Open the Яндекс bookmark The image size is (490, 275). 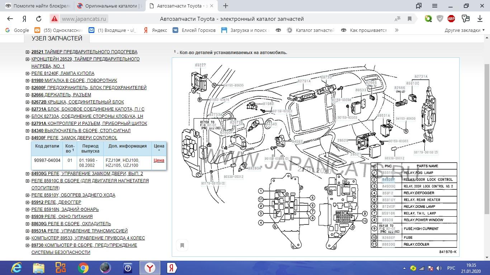click(x=155, y=30)
